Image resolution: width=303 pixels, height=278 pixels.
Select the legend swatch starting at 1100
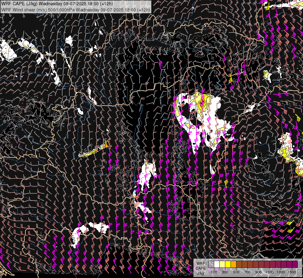click(272, 264)
